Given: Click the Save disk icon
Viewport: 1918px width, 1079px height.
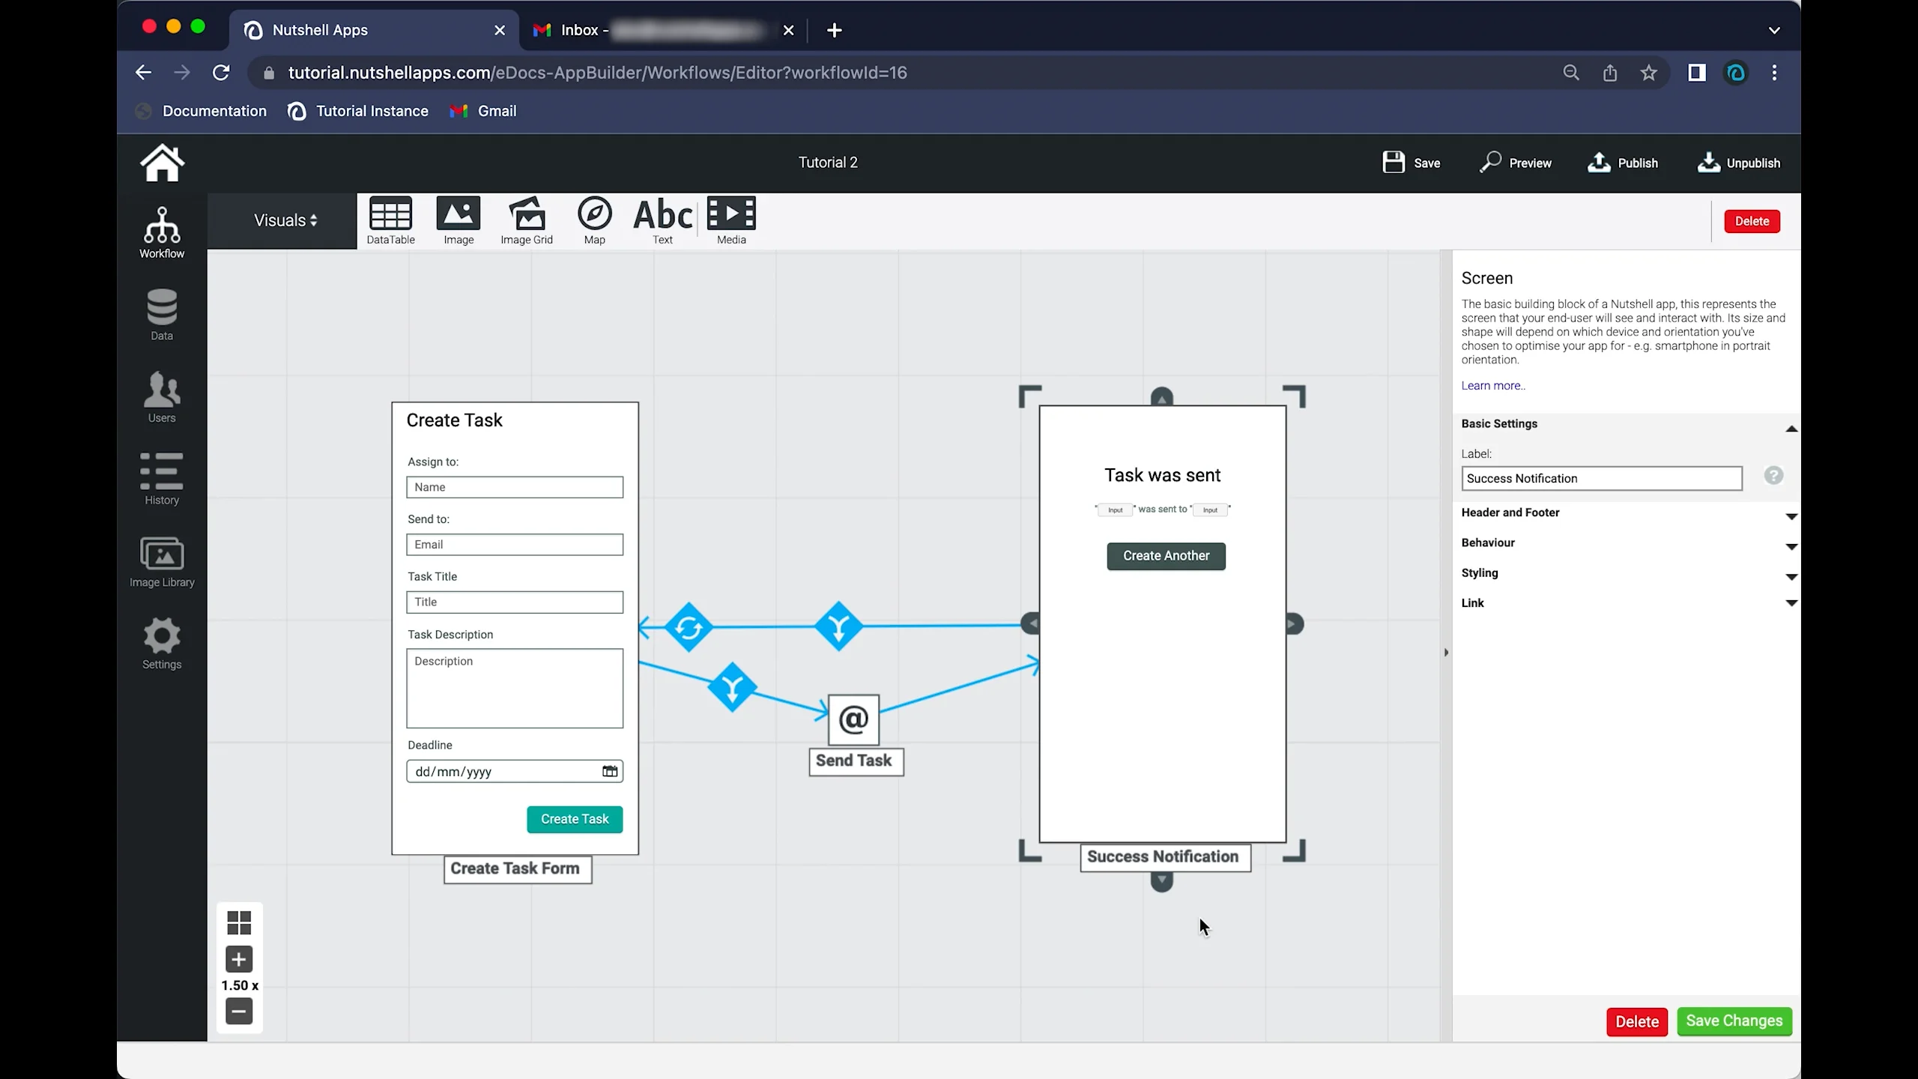Looking at the screenshot, I should [x=1393, y=163].
